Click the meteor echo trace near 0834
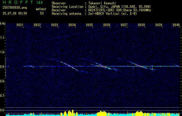This screenshot has height=116, width=182. (x=69, y=66)
